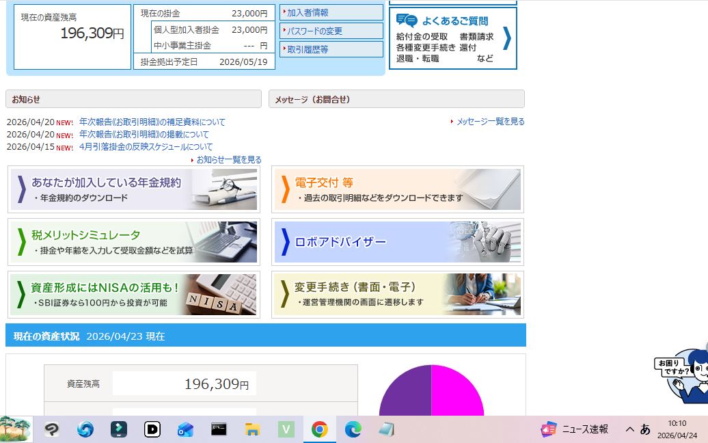Toggle the Japanese IME あ input mode

(x=645, y=429)
